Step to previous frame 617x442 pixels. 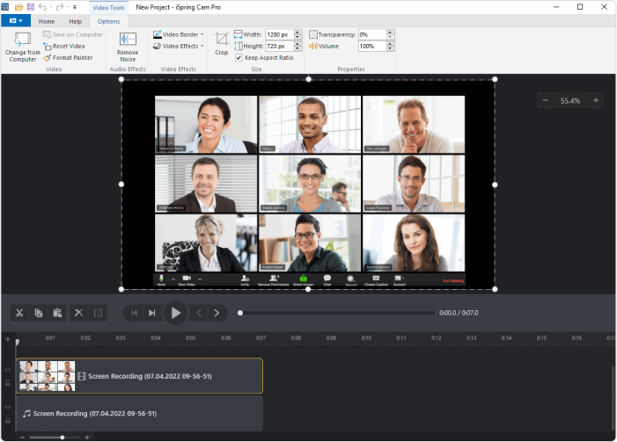(x=199, y=313)
